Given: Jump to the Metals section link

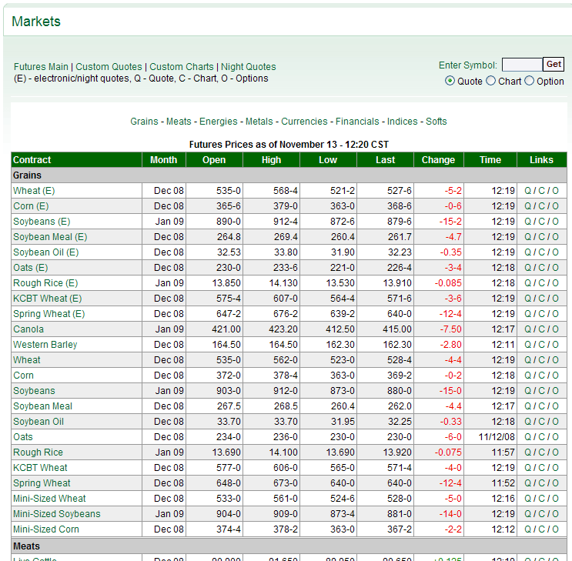Looking at the screenshot, I should [x=259, y=122].
